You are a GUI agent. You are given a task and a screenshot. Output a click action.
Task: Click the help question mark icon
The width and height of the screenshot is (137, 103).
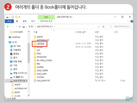(132, 21)
